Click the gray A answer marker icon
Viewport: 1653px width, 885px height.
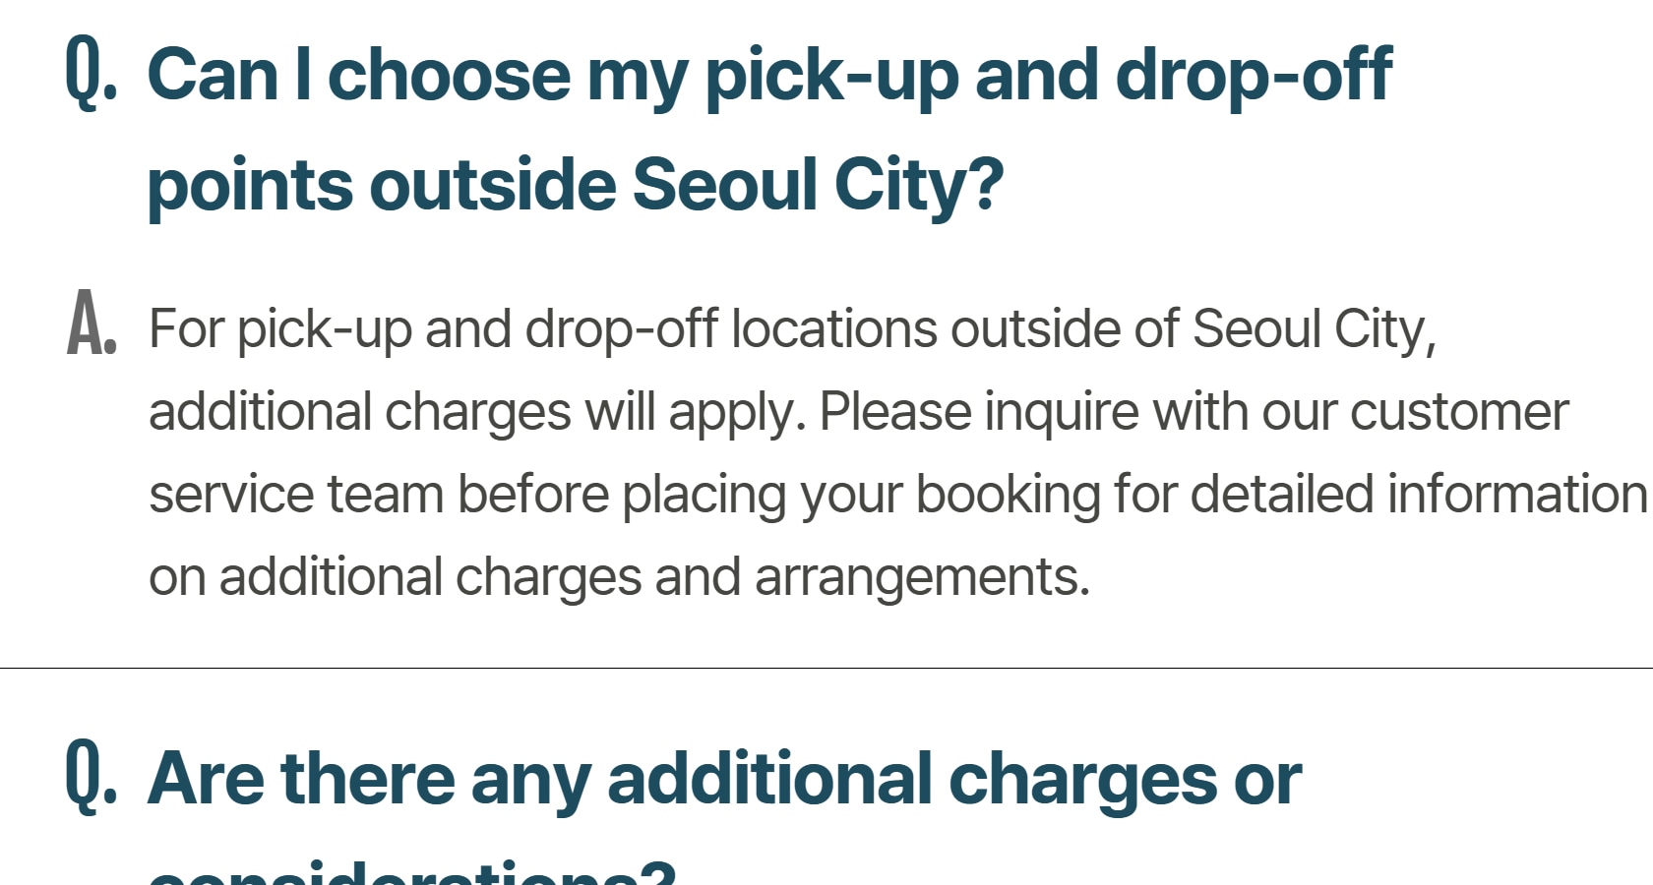91,324
